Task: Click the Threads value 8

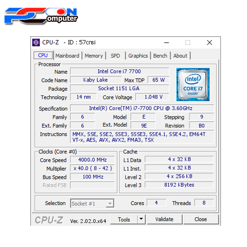Action: pyautogui.click(x=204, y=203)
